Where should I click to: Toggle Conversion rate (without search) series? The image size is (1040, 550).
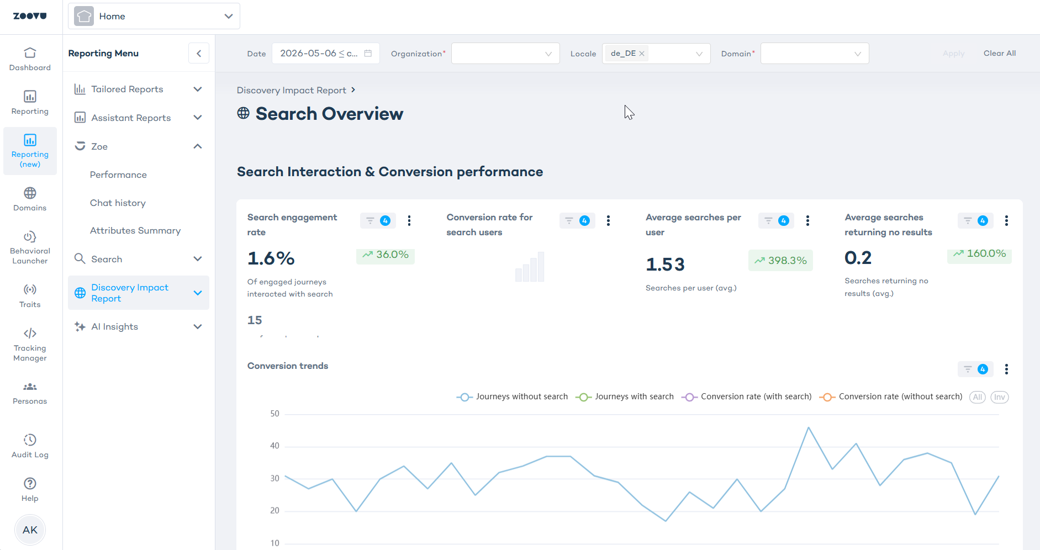pyautogui.click(x=891, y=397)
